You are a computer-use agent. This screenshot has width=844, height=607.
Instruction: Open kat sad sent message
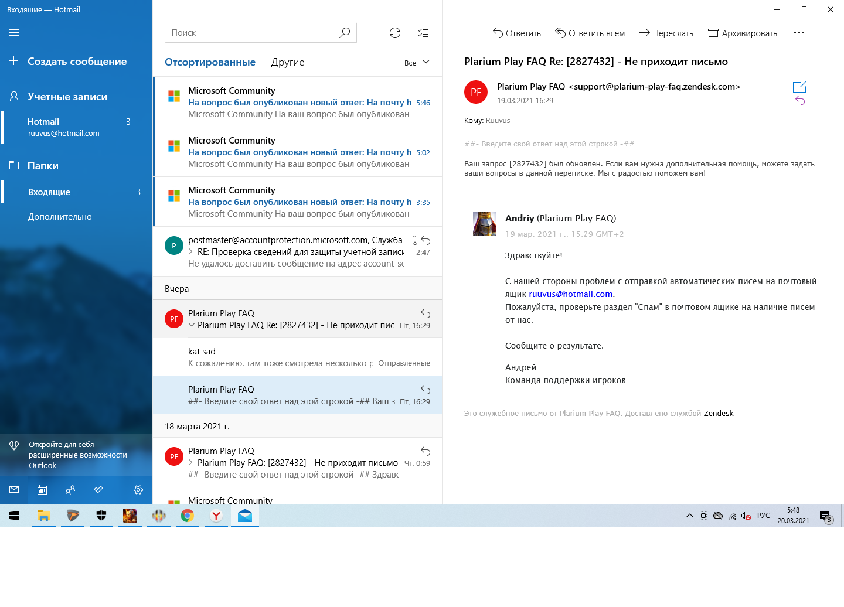(298, 357)
